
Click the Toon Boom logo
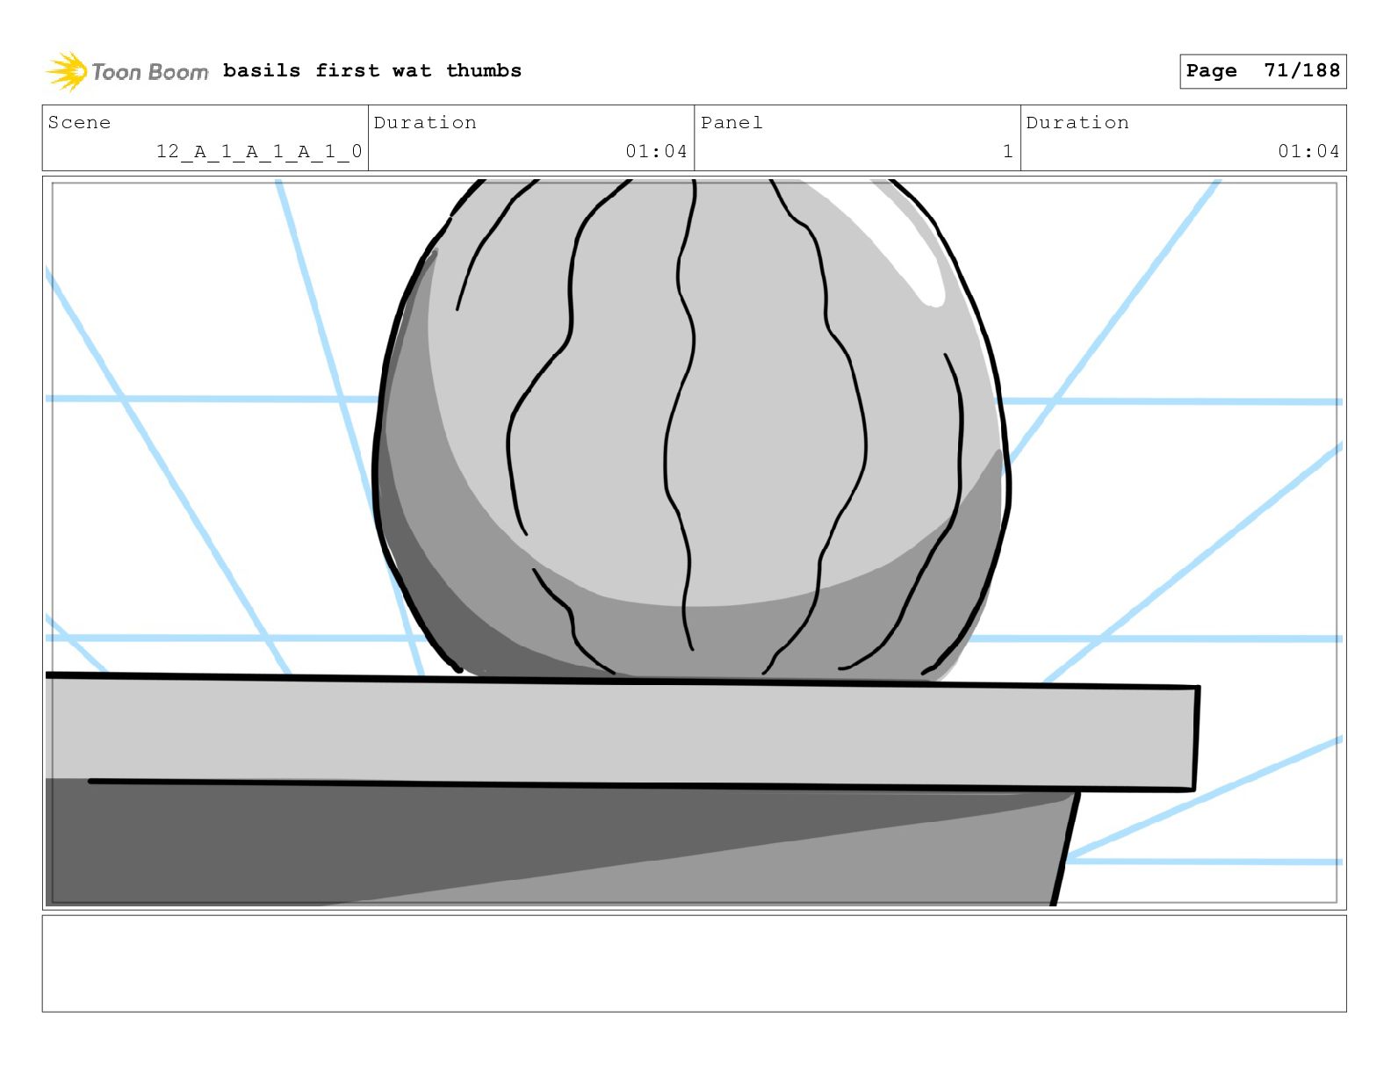127,71
